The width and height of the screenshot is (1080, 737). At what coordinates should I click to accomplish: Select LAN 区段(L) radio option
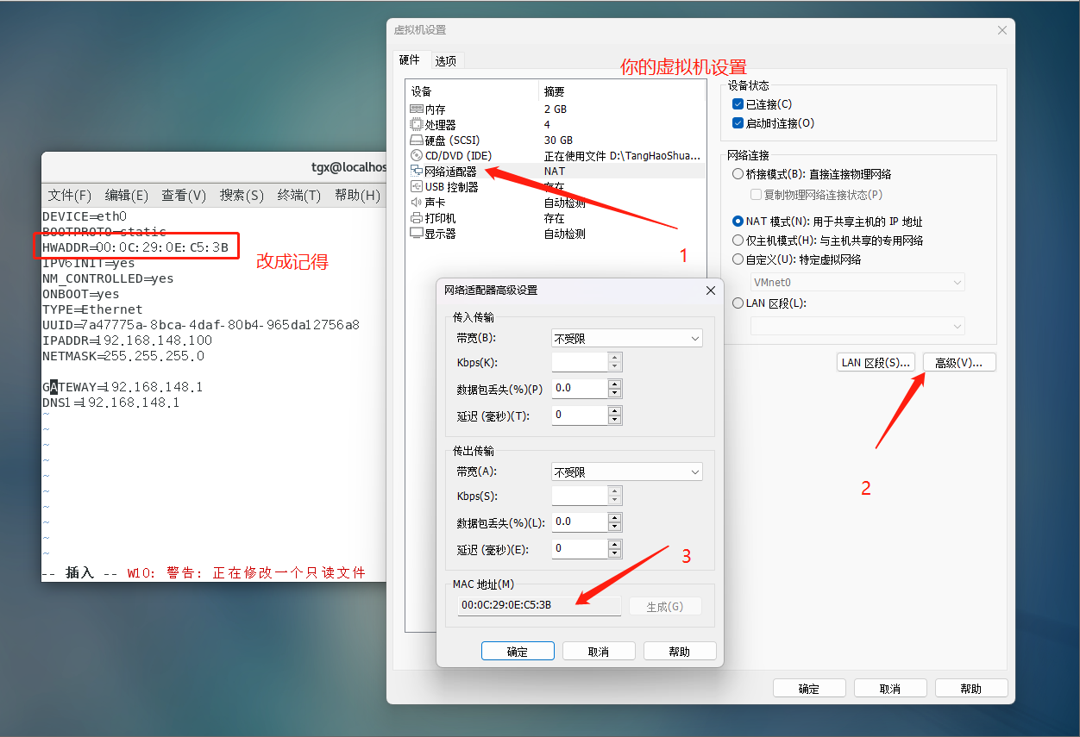(738, 303)
